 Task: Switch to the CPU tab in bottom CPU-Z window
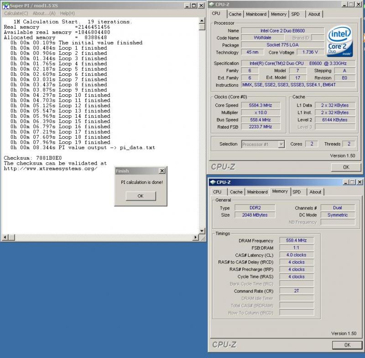pyautogui.click(x=217, y=192)
